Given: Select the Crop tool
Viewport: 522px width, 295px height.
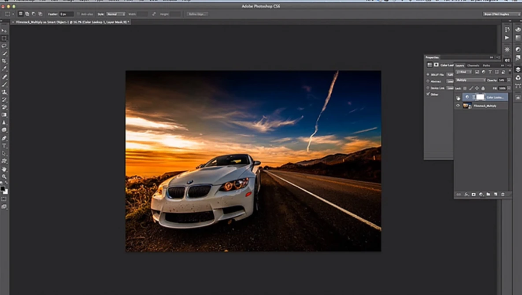Looking at the screenshot, I should [x=4, y=61].
